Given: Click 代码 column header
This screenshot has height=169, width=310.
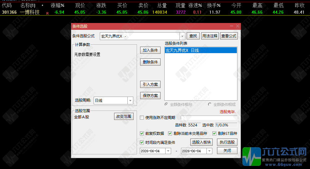Looking at the screenshot, I should coord(7,5).
